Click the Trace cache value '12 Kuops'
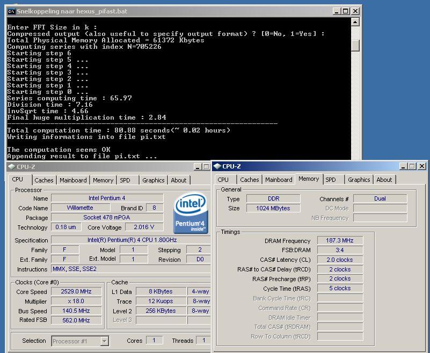Screen dimensions: 430x353 161,301
